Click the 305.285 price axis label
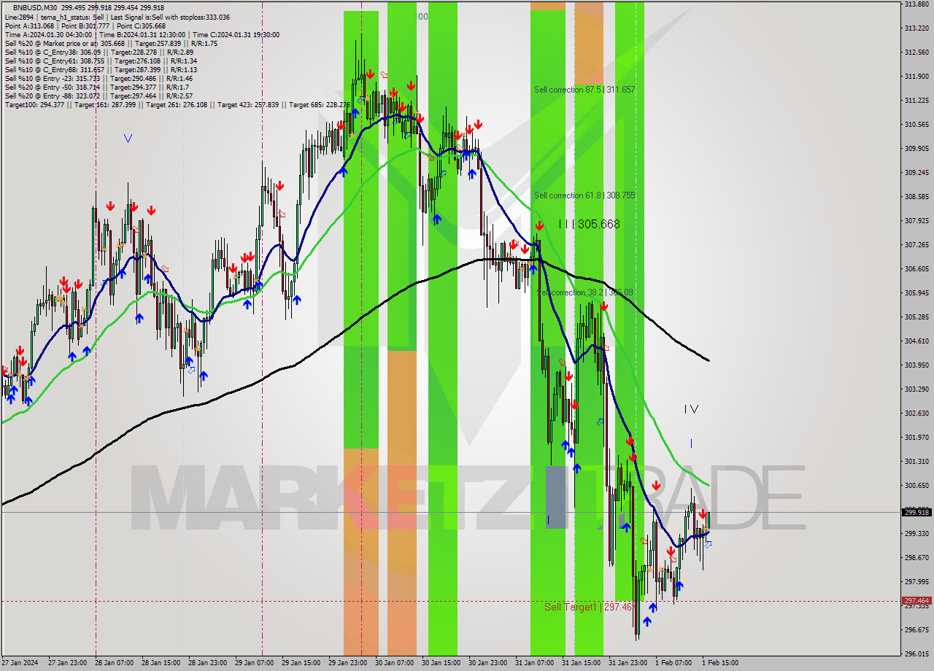934x671 pixels. [x=916, y=317]
